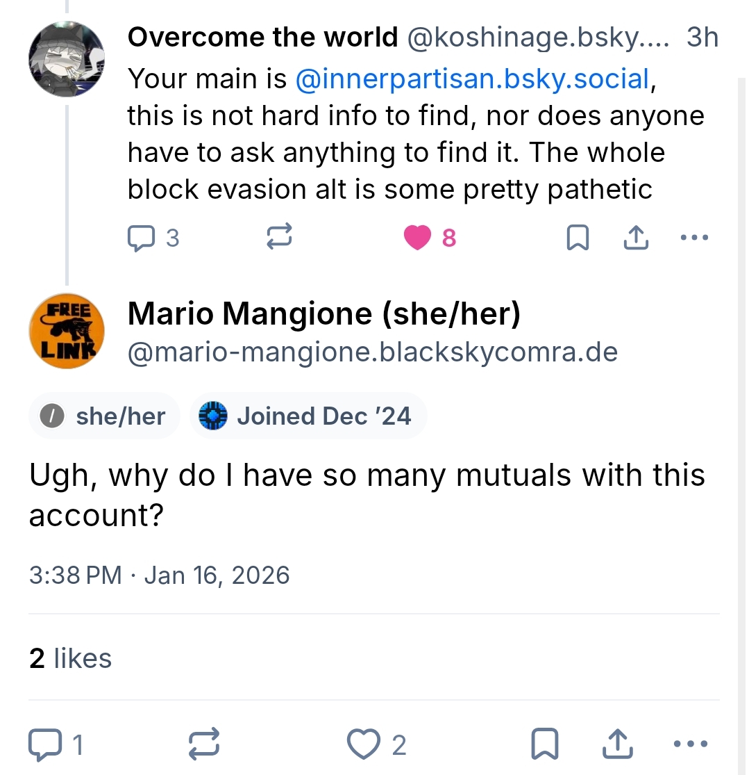Open the Free Link orange avatar
The width and height of the screenshot is (749, 775).
[67, 332]
